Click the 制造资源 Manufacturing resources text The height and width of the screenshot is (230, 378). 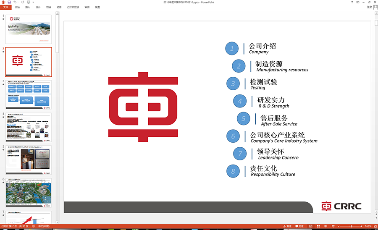pos(281,66)
